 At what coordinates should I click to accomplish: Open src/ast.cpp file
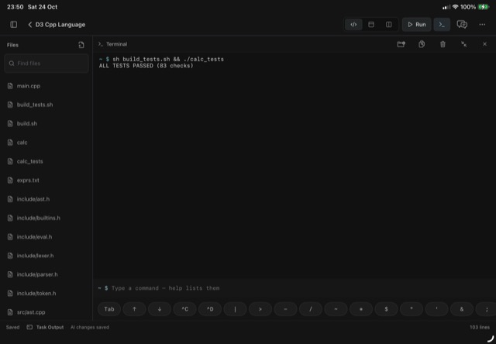(46, 312)
